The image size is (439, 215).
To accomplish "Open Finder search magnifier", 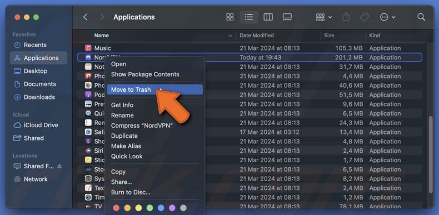I will [x=421, y=17].
